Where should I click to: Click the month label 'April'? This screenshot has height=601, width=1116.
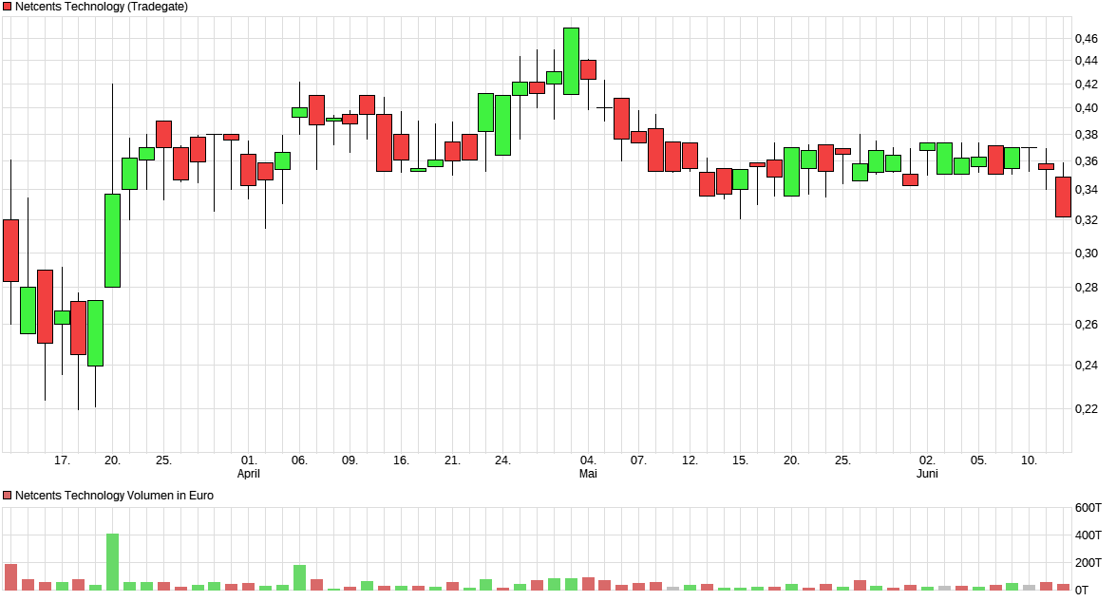[x=249, y=474]
